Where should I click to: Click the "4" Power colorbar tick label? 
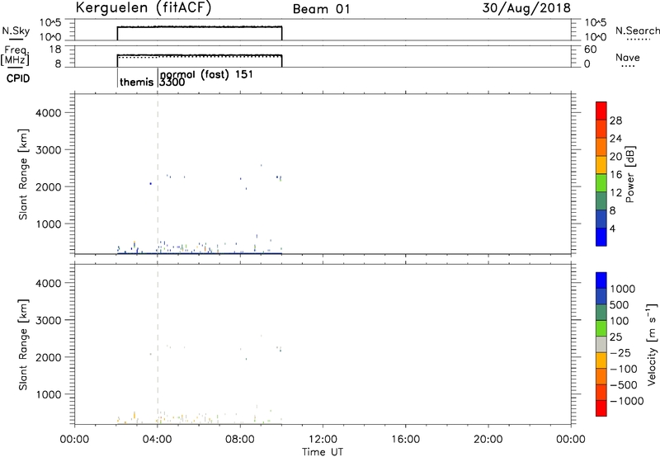pyautogui.click(x=612, y=228)
